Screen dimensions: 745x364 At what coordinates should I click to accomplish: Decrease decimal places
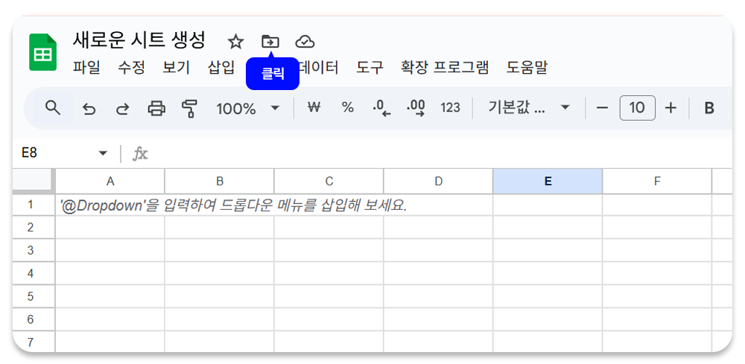(x=381, y=108)
